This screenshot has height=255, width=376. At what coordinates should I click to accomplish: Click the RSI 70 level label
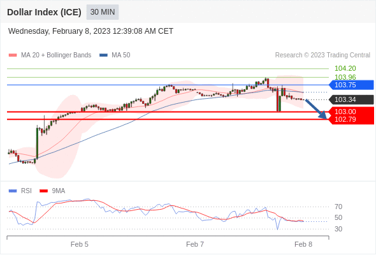point(338,207)
